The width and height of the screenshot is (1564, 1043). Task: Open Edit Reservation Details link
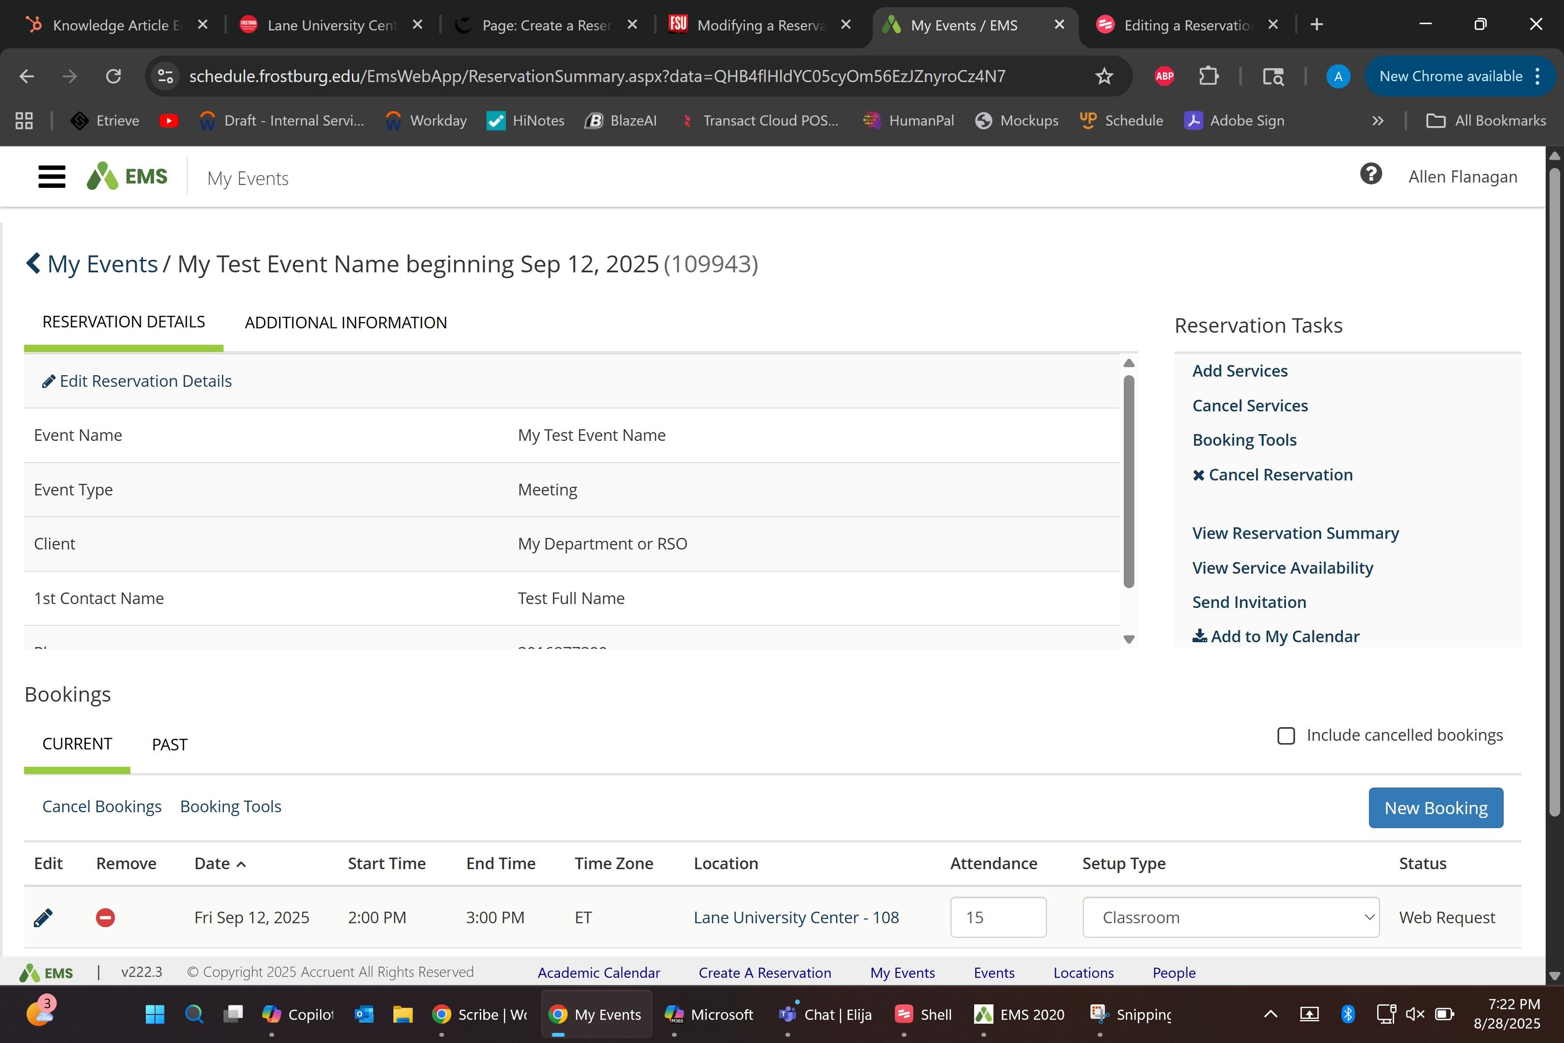[145, 381]
